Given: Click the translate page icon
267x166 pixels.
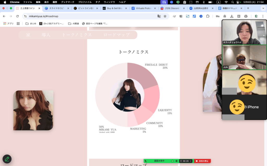Looking at the screenshot, I should [x=159, y=16].
